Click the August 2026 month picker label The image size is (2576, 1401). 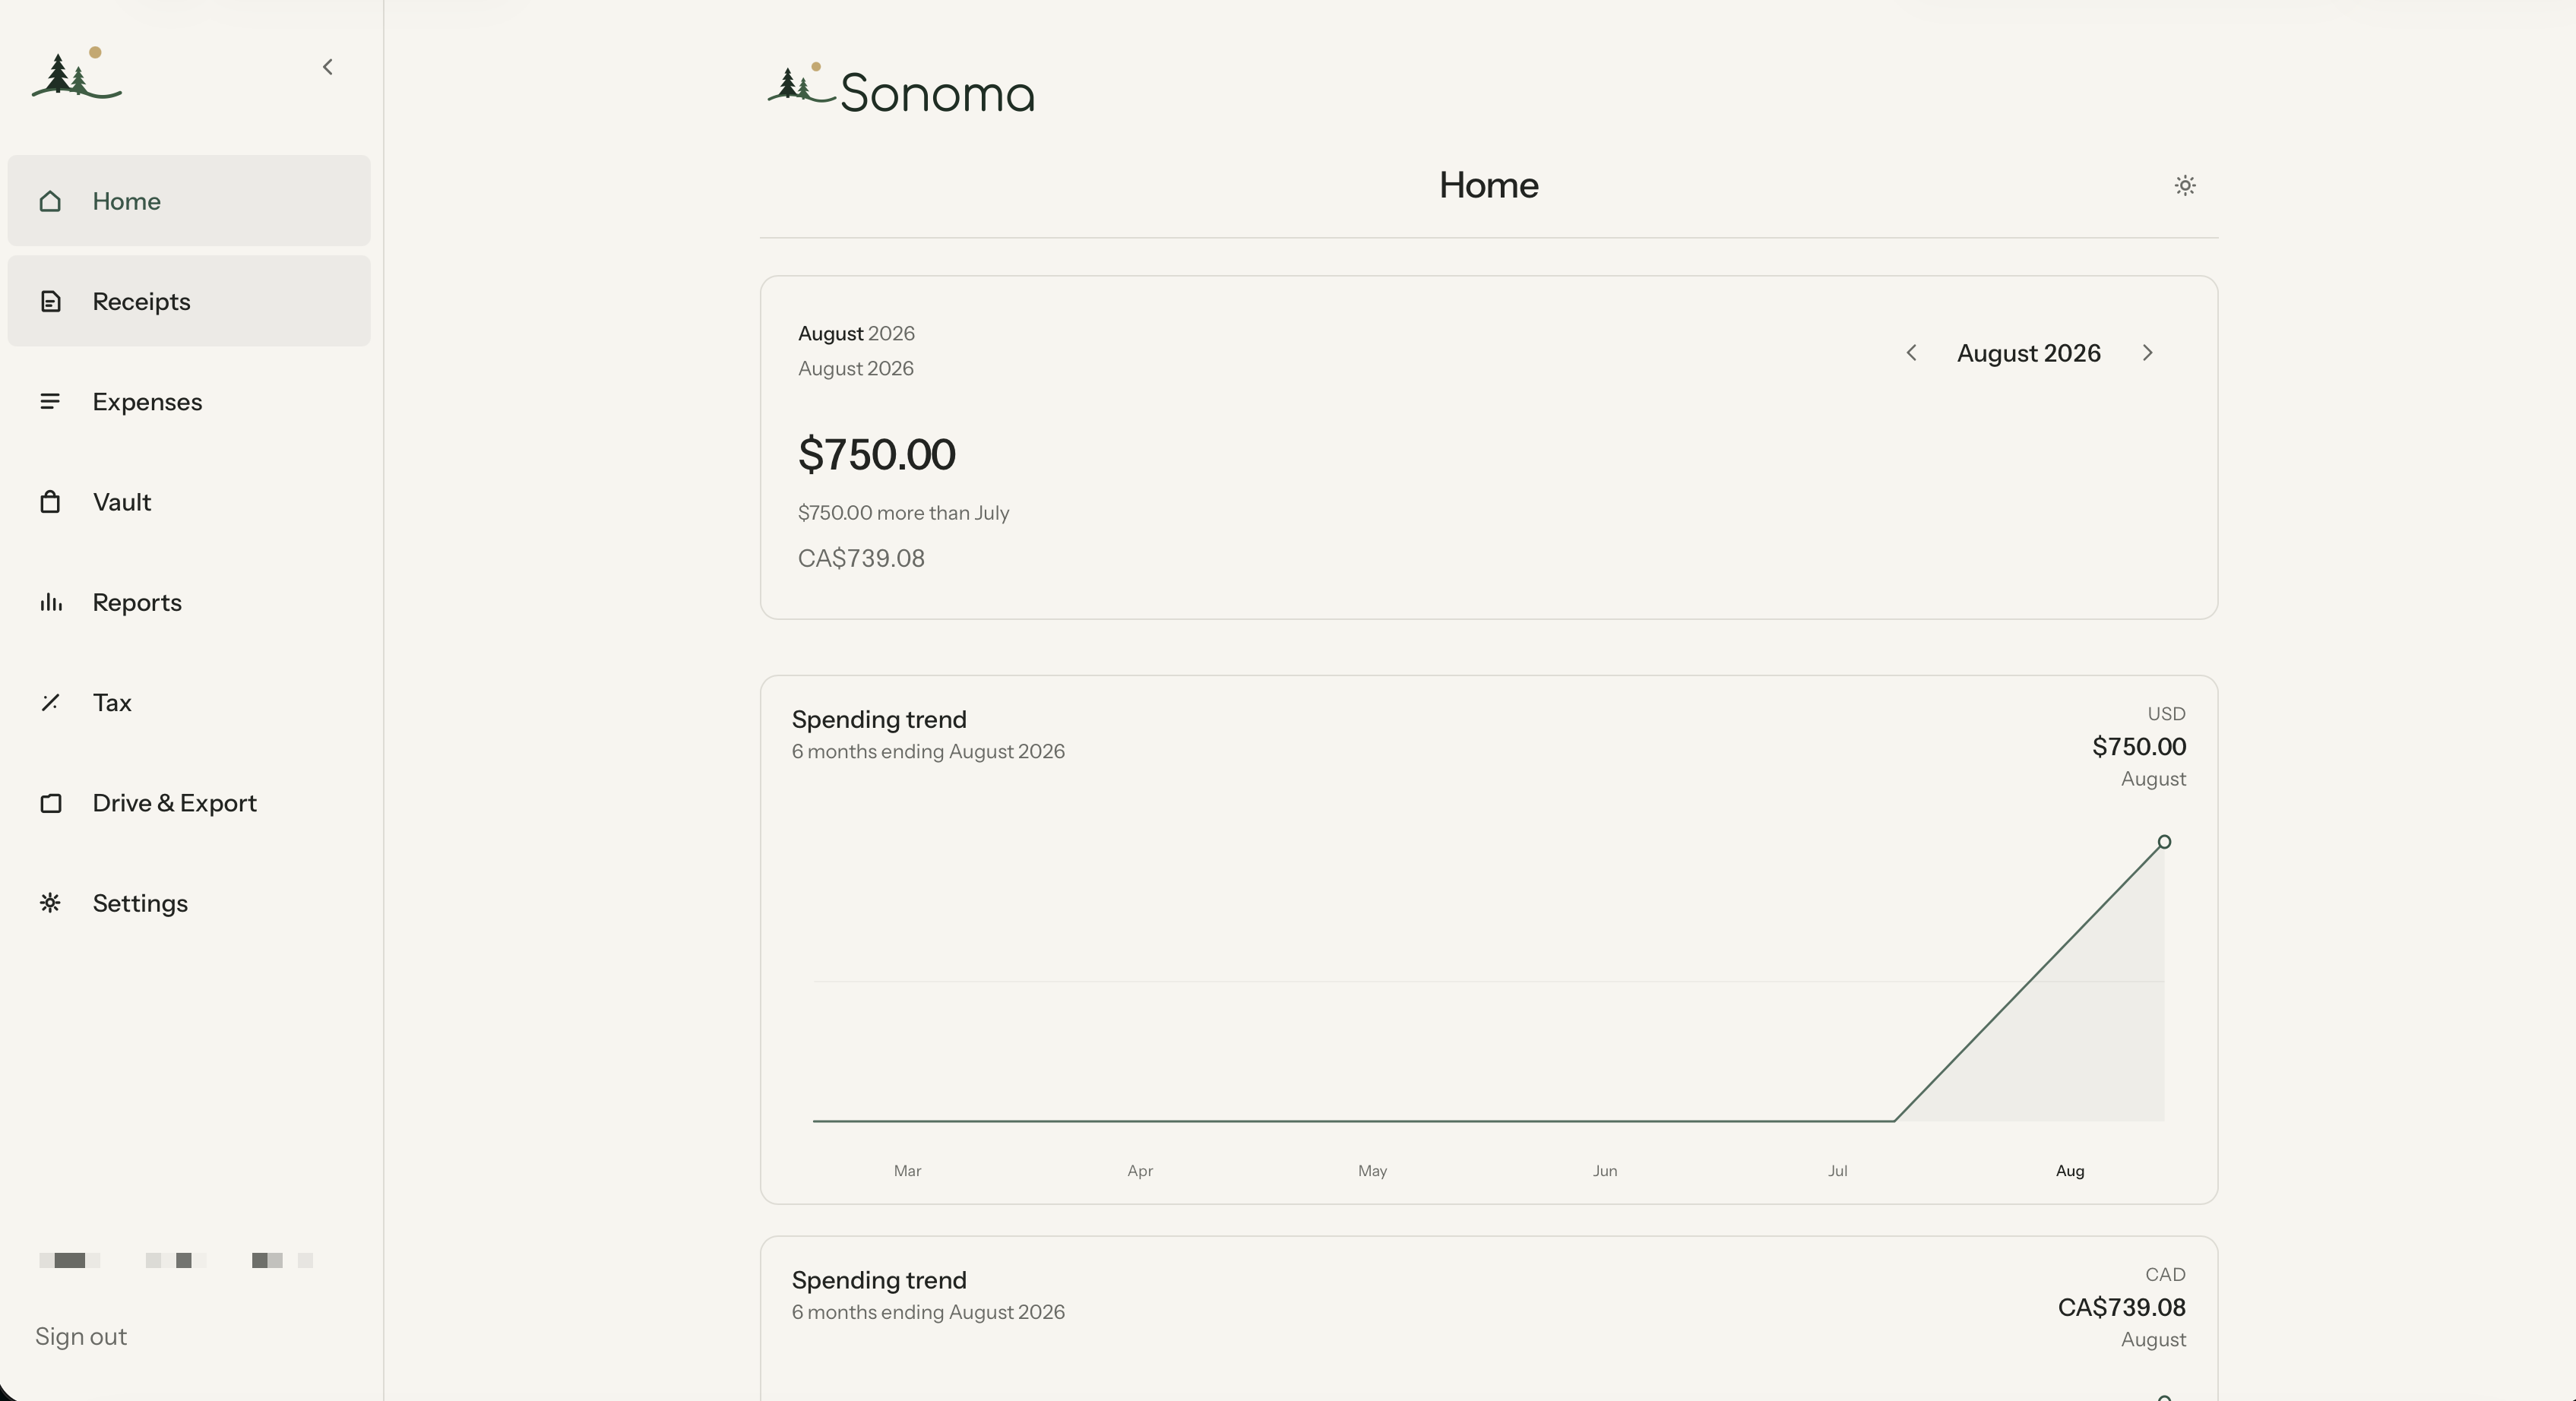click(2028, 353)
